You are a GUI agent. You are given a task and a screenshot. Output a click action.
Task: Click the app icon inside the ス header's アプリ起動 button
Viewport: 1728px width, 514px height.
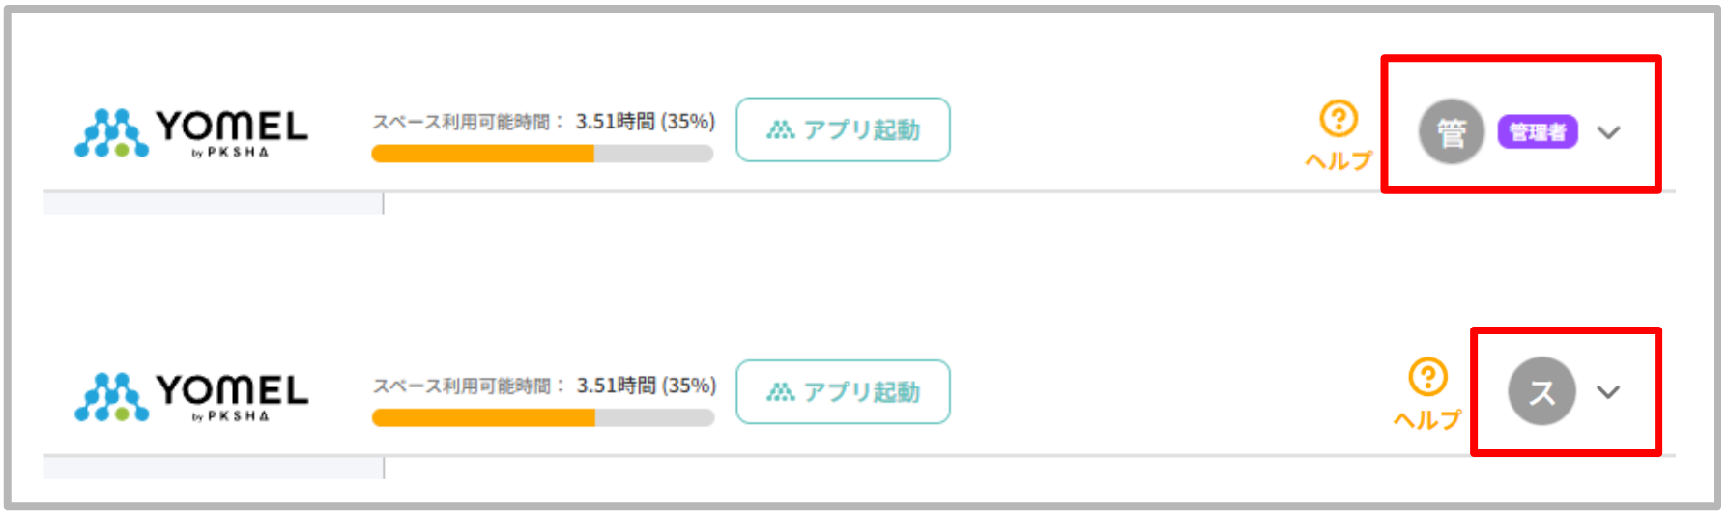tap(780, 392)
